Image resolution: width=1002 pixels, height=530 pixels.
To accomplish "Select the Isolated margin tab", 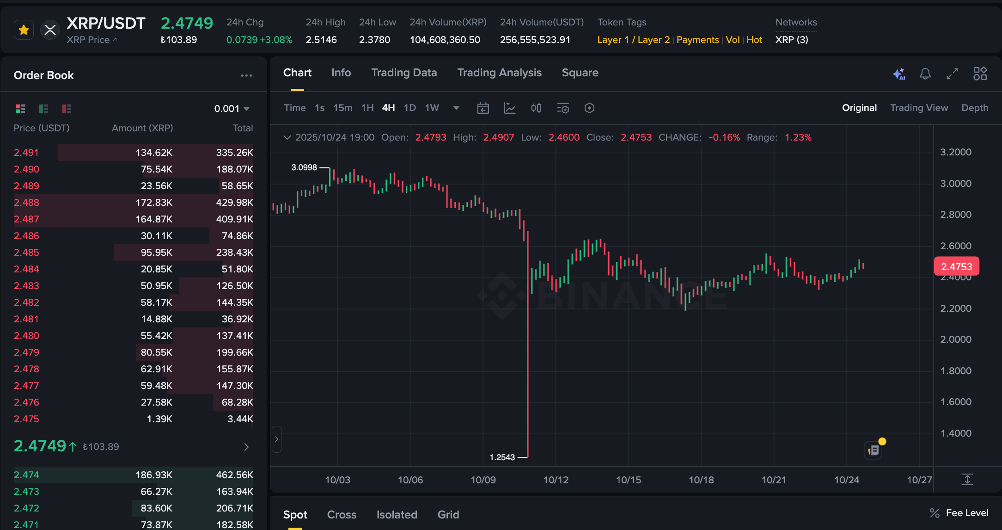I will [397, 515].
